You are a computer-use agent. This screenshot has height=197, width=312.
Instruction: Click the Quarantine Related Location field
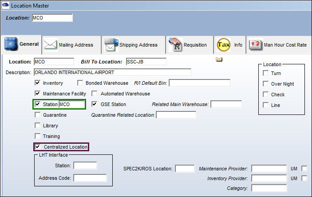point(176,115)
